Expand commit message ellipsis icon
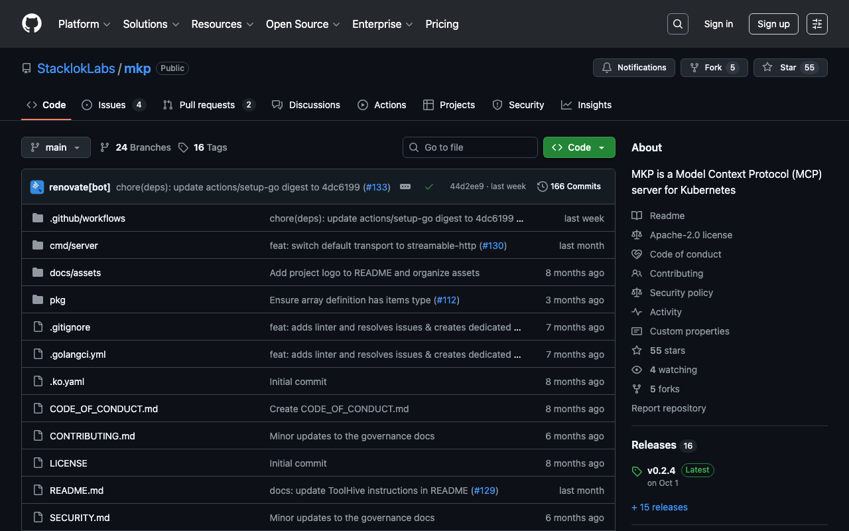This screenshot has height=531, width=849. coord(405,187)
